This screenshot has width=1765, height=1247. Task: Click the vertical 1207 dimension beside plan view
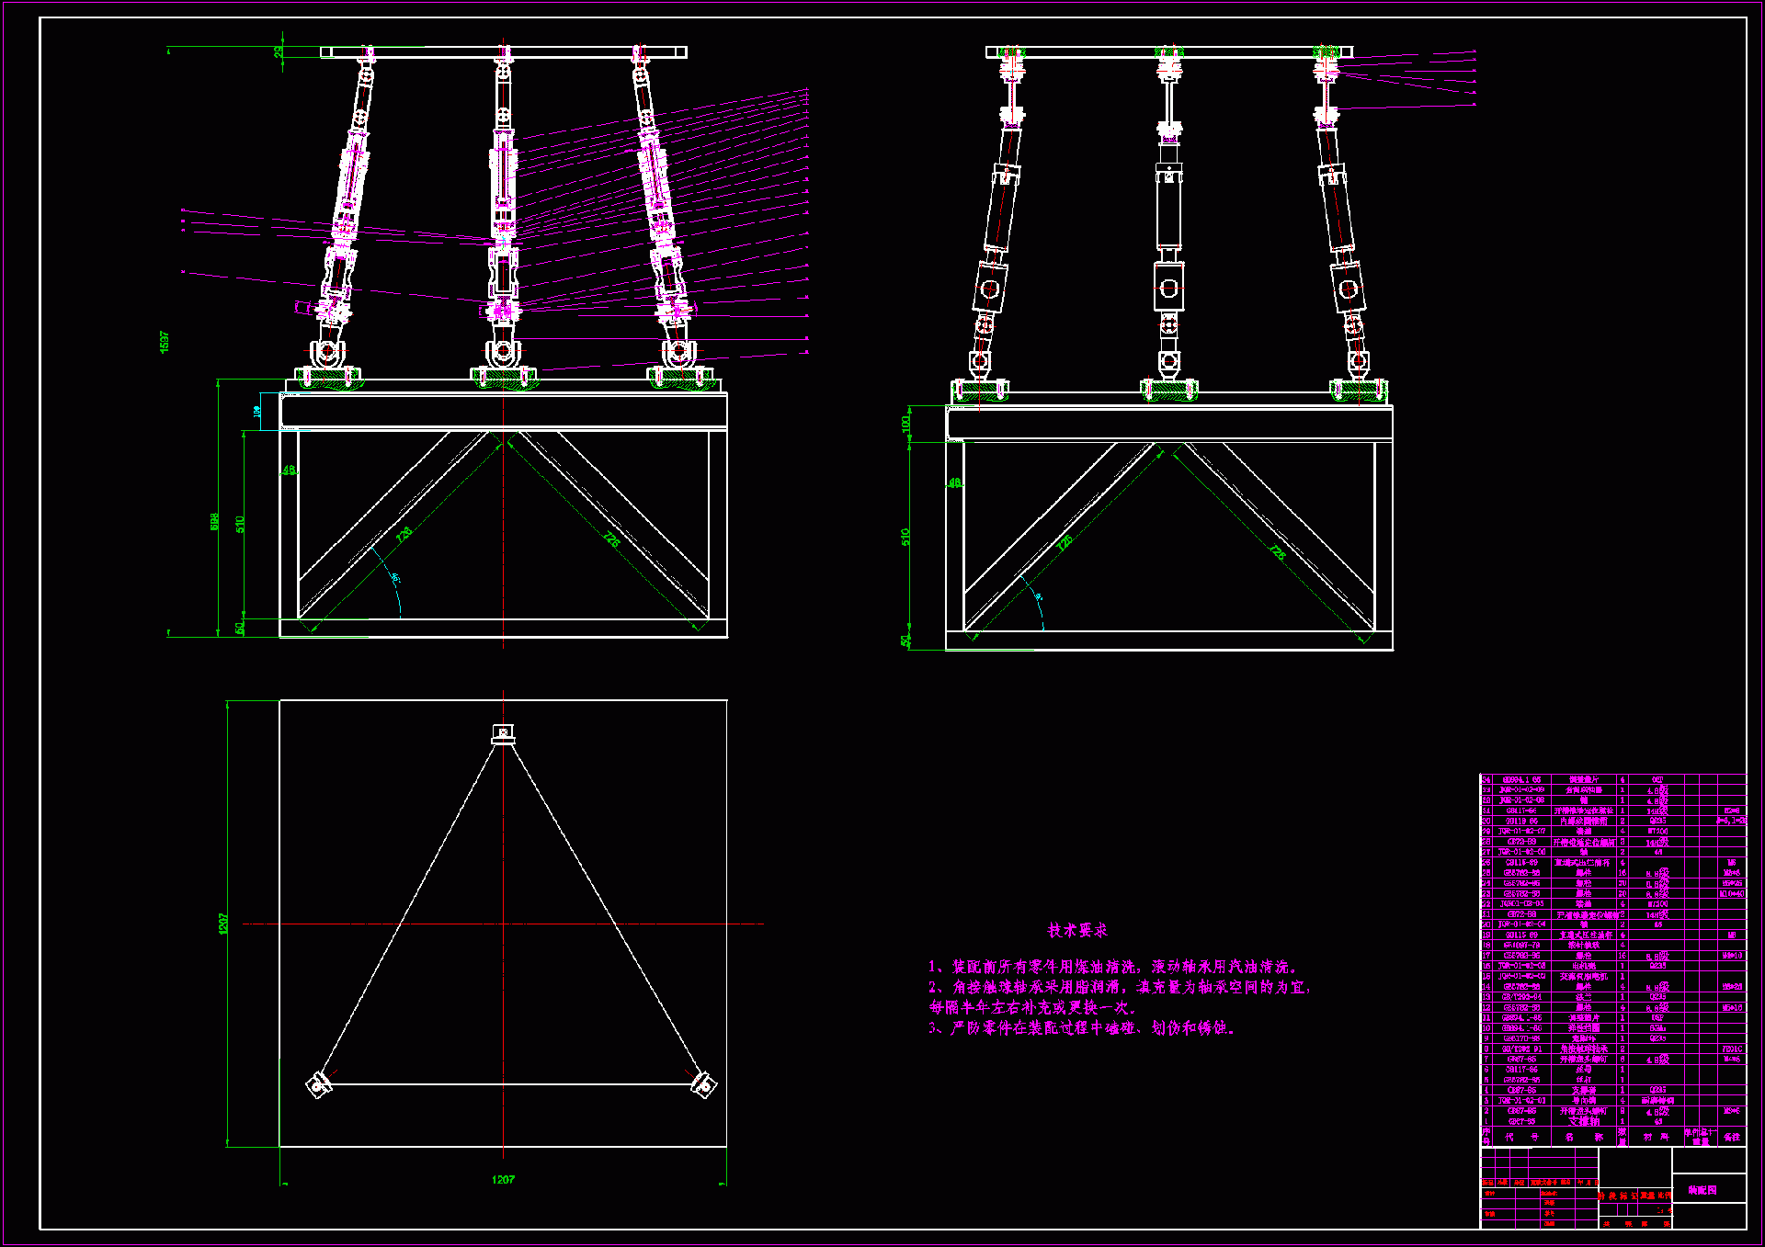pos(222,924)
